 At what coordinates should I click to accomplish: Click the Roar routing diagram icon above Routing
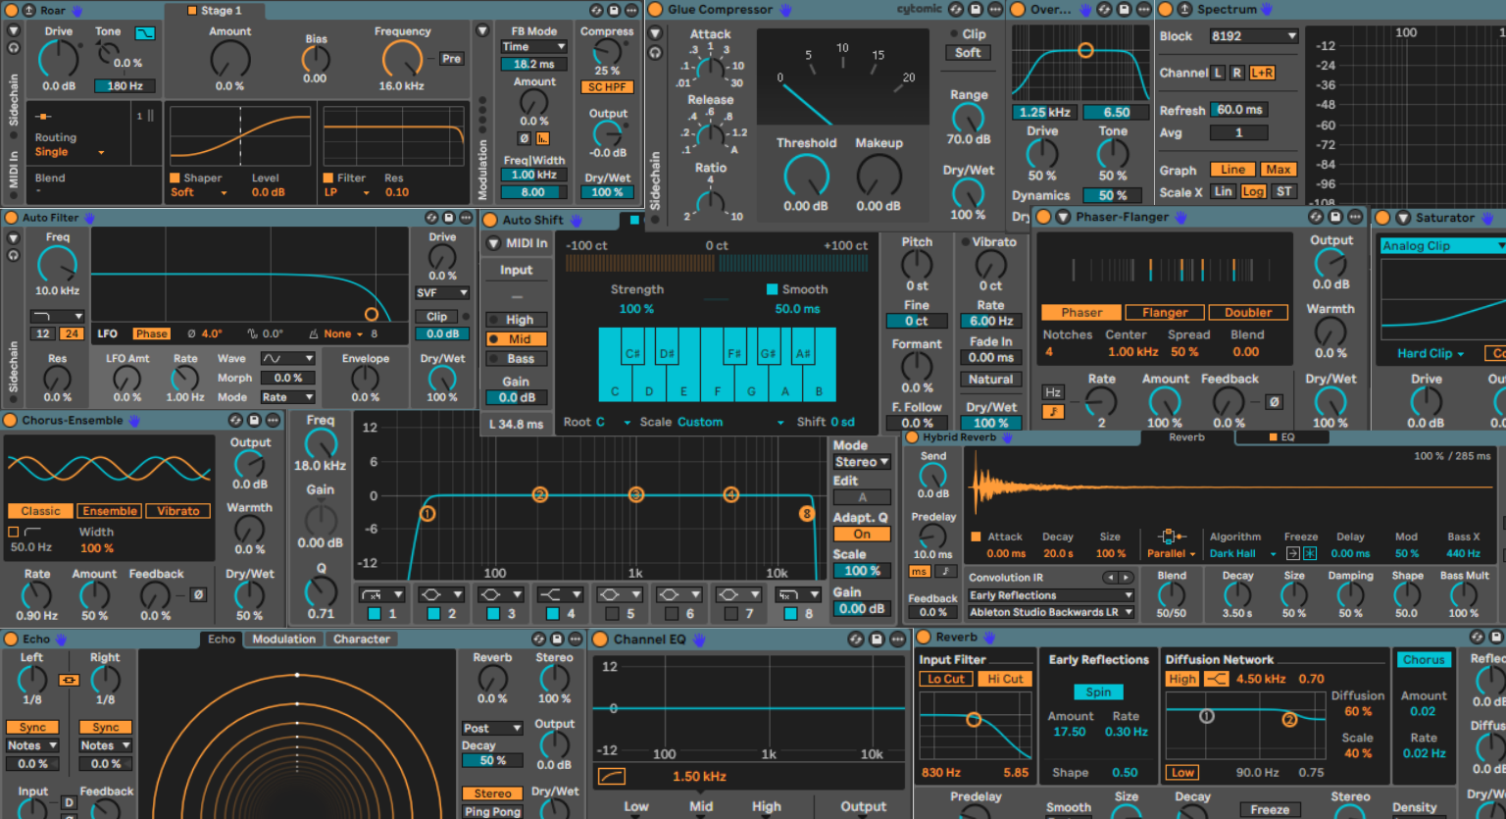44,117
